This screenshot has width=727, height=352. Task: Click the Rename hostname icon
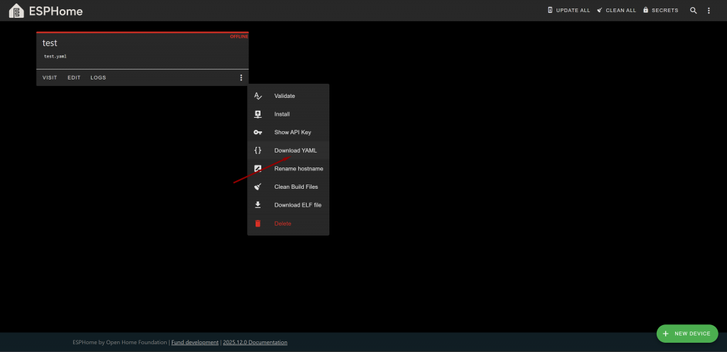258,169
